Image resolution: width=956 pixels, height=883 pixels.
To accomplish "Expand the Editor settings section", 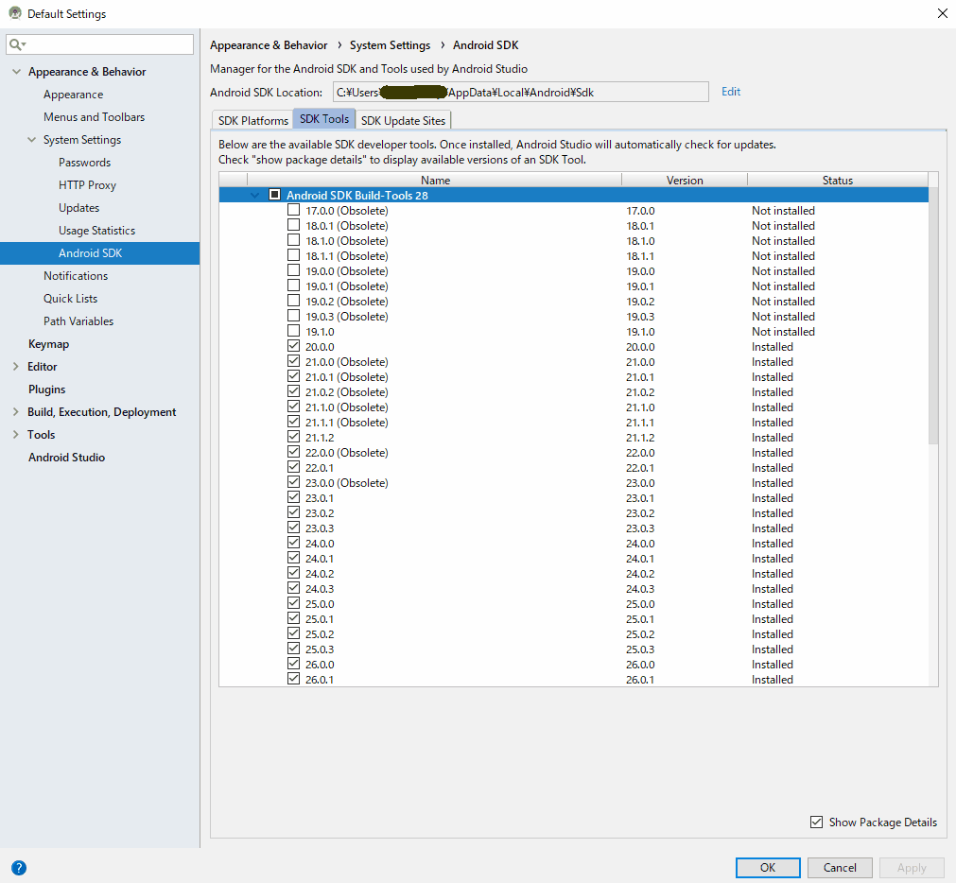I will pos(16,367).
